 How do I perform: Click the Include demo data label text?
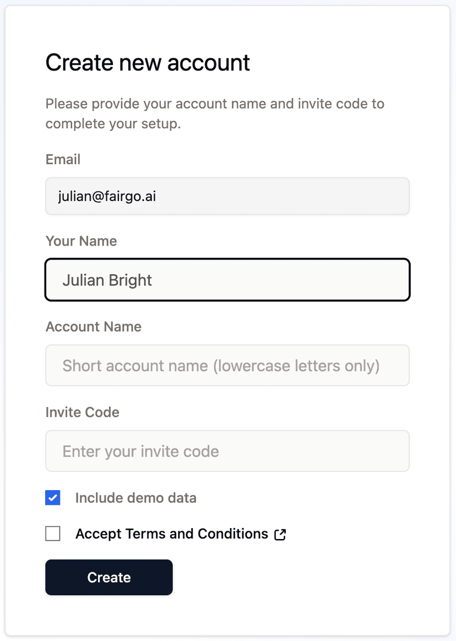tap(135, 497)
